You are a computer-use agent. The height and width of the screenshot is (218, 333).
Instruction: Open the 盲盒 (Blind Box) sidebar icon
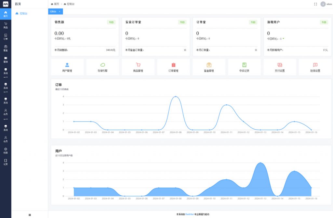click(x=6, y=48)
